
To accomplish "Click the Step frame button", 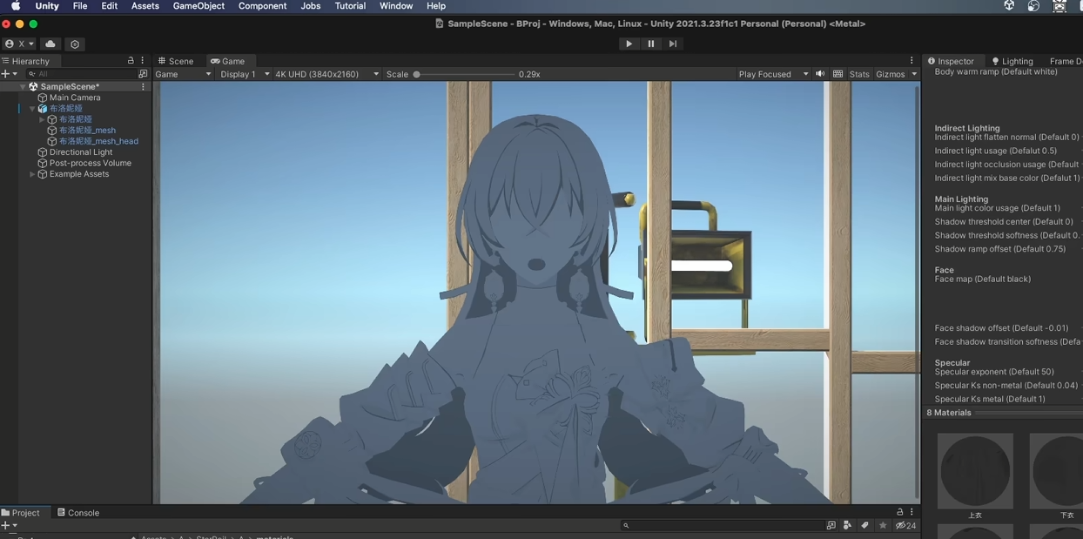I will [x=672, y=44].
